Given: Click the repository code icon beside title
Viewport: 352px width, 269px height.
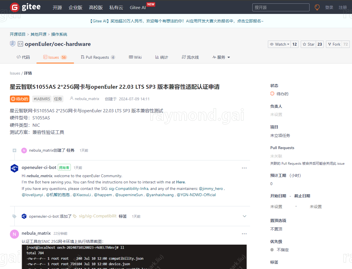Looking at the screenshot, I should click(20, 44).
